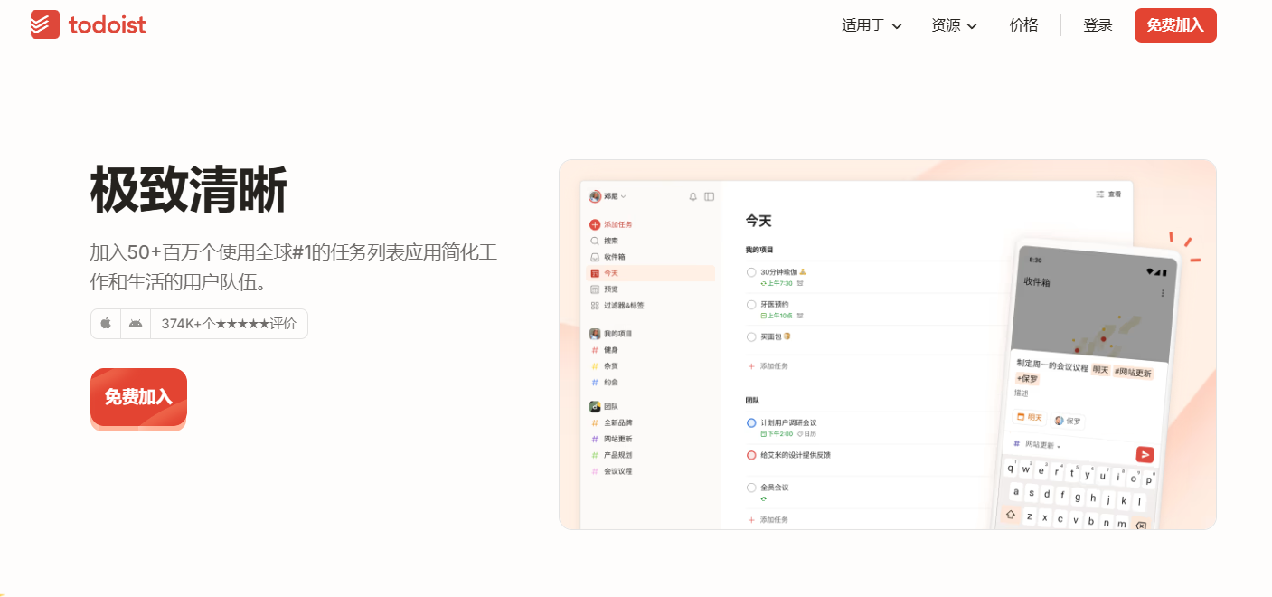
Task: Click the 极致清晰 headline
Action: (x=189, y=190)
